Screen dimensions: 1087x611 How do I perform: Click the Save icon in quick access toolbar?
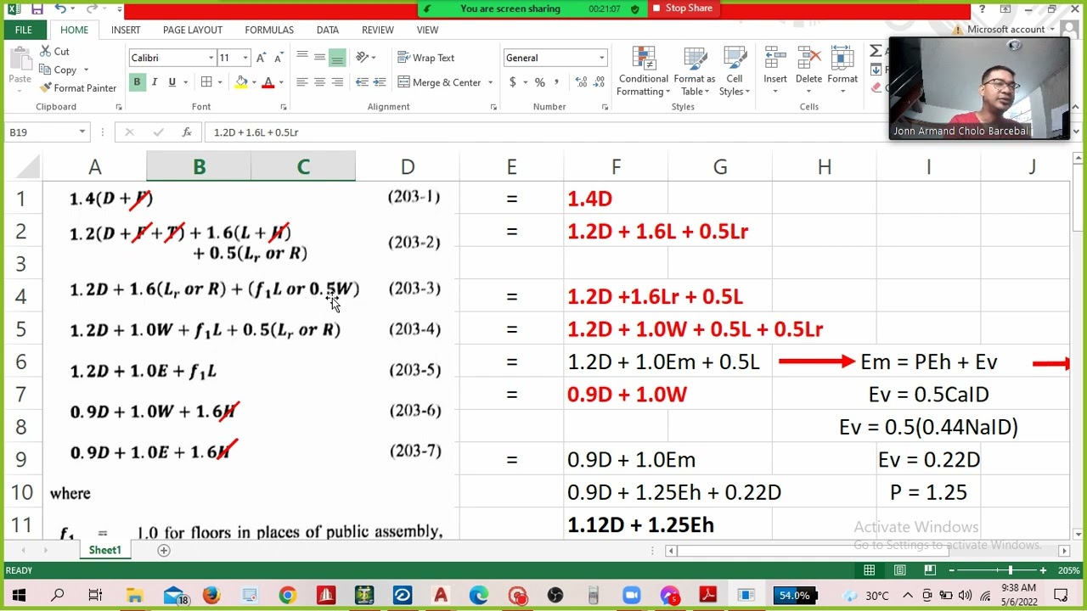37,8
